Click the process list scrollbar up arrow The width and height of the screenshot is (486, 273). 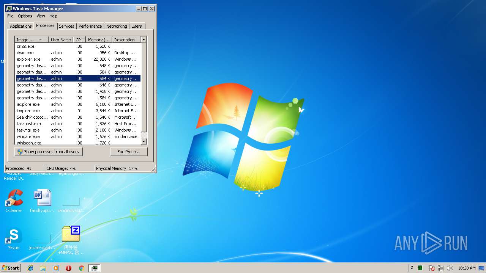point(144,39)
